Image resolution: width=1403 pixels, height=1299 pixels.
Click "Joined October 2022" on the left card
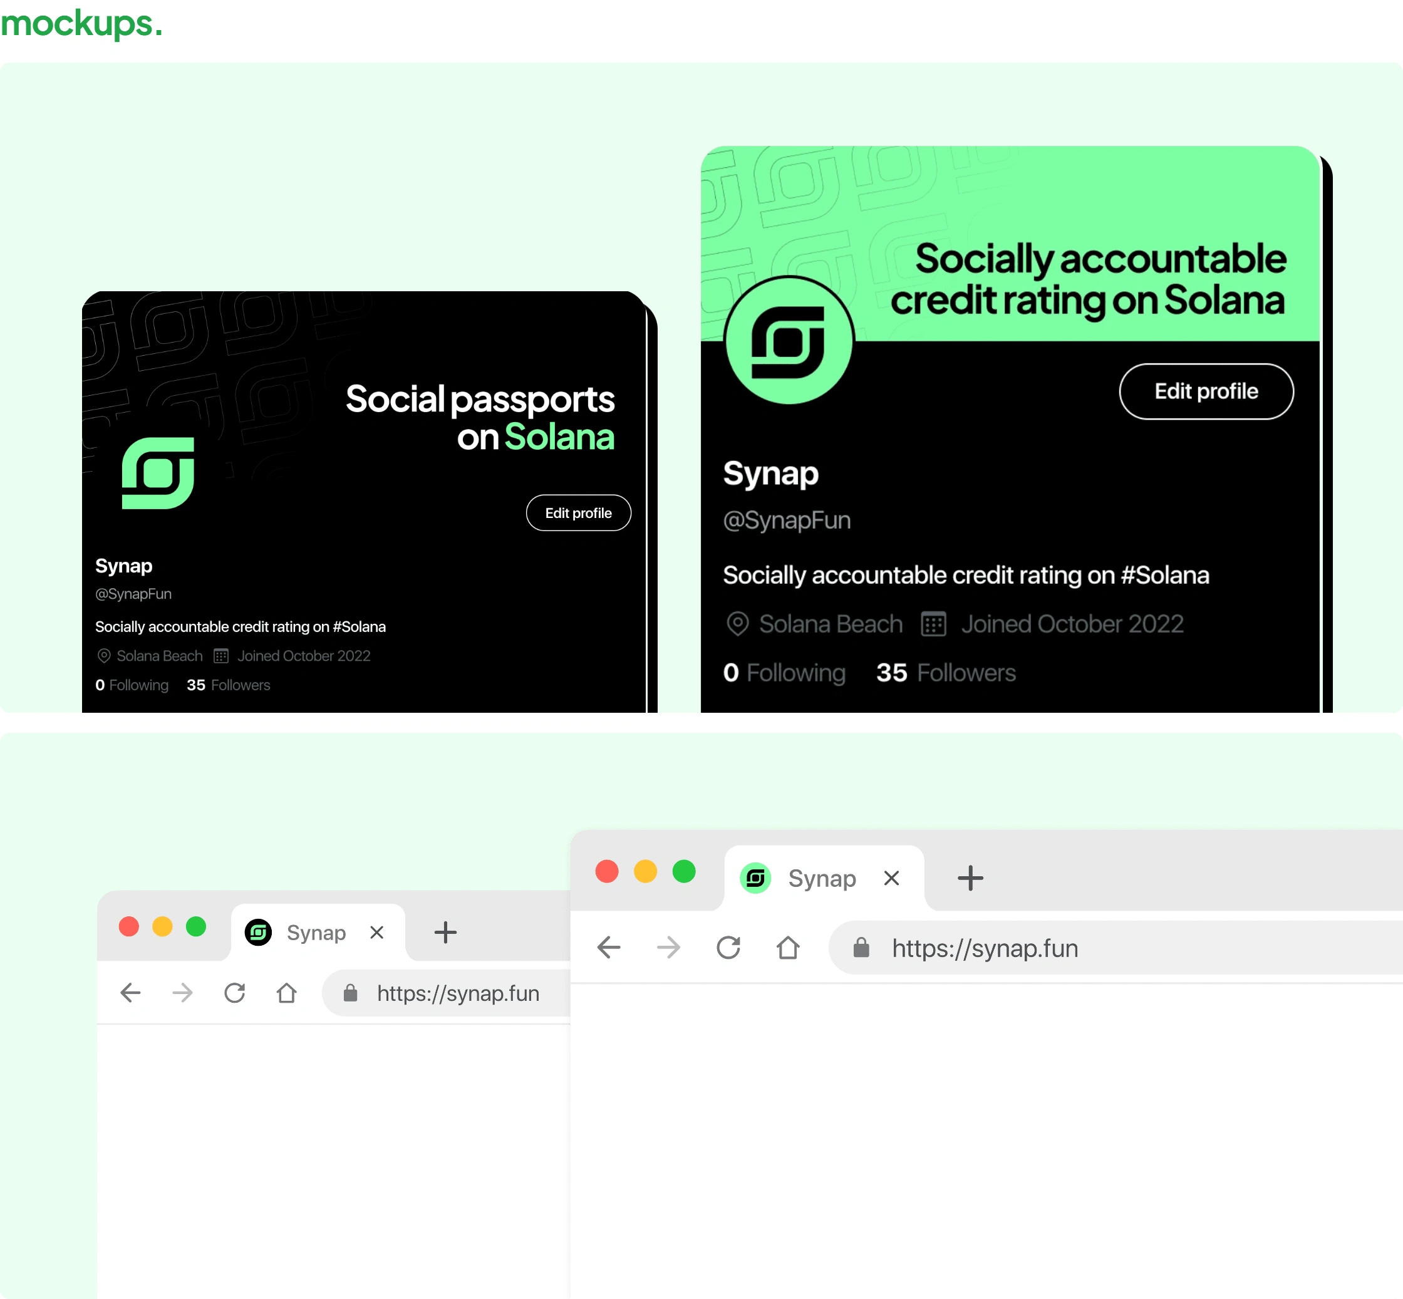click(304, 656)
